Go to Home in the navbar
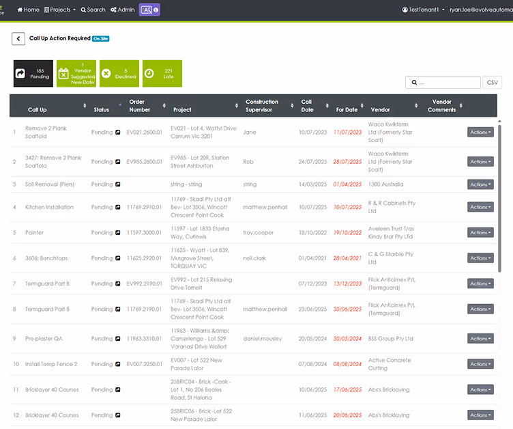The width and height of the screenshot is (513, 429). (x=28, y=10)
